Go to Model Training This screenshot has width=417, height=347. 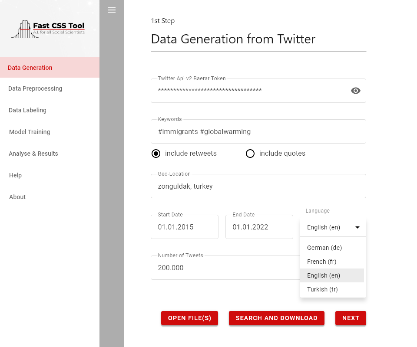coord(30,132)
